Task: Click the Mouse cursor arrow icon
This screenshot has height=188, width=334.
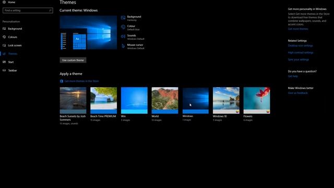Action: click(x=123, y=46)
